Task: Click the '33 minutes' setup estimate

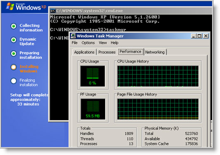Action: [x=28, y=104]
